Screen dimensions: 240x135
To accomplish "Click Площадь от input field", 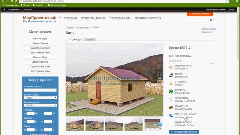I will 30,113.
